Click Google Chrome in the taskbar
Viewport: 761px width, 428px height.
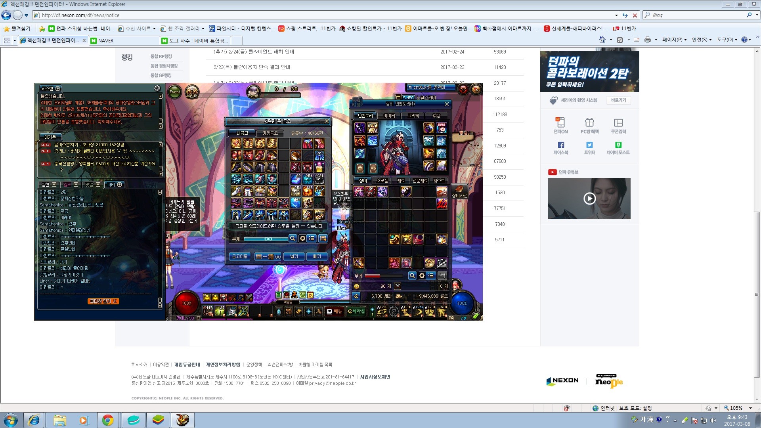pyautogui.click(x=107, y=420)
